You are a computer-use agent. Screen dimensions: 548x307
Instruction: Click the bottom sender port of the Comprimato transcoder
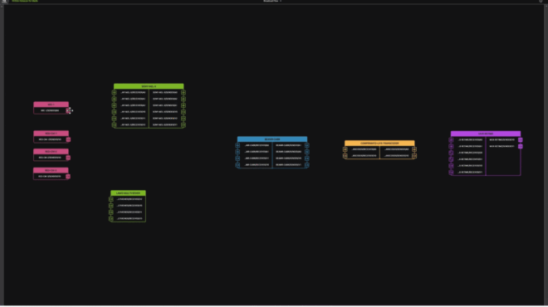[x=414, y=156]
